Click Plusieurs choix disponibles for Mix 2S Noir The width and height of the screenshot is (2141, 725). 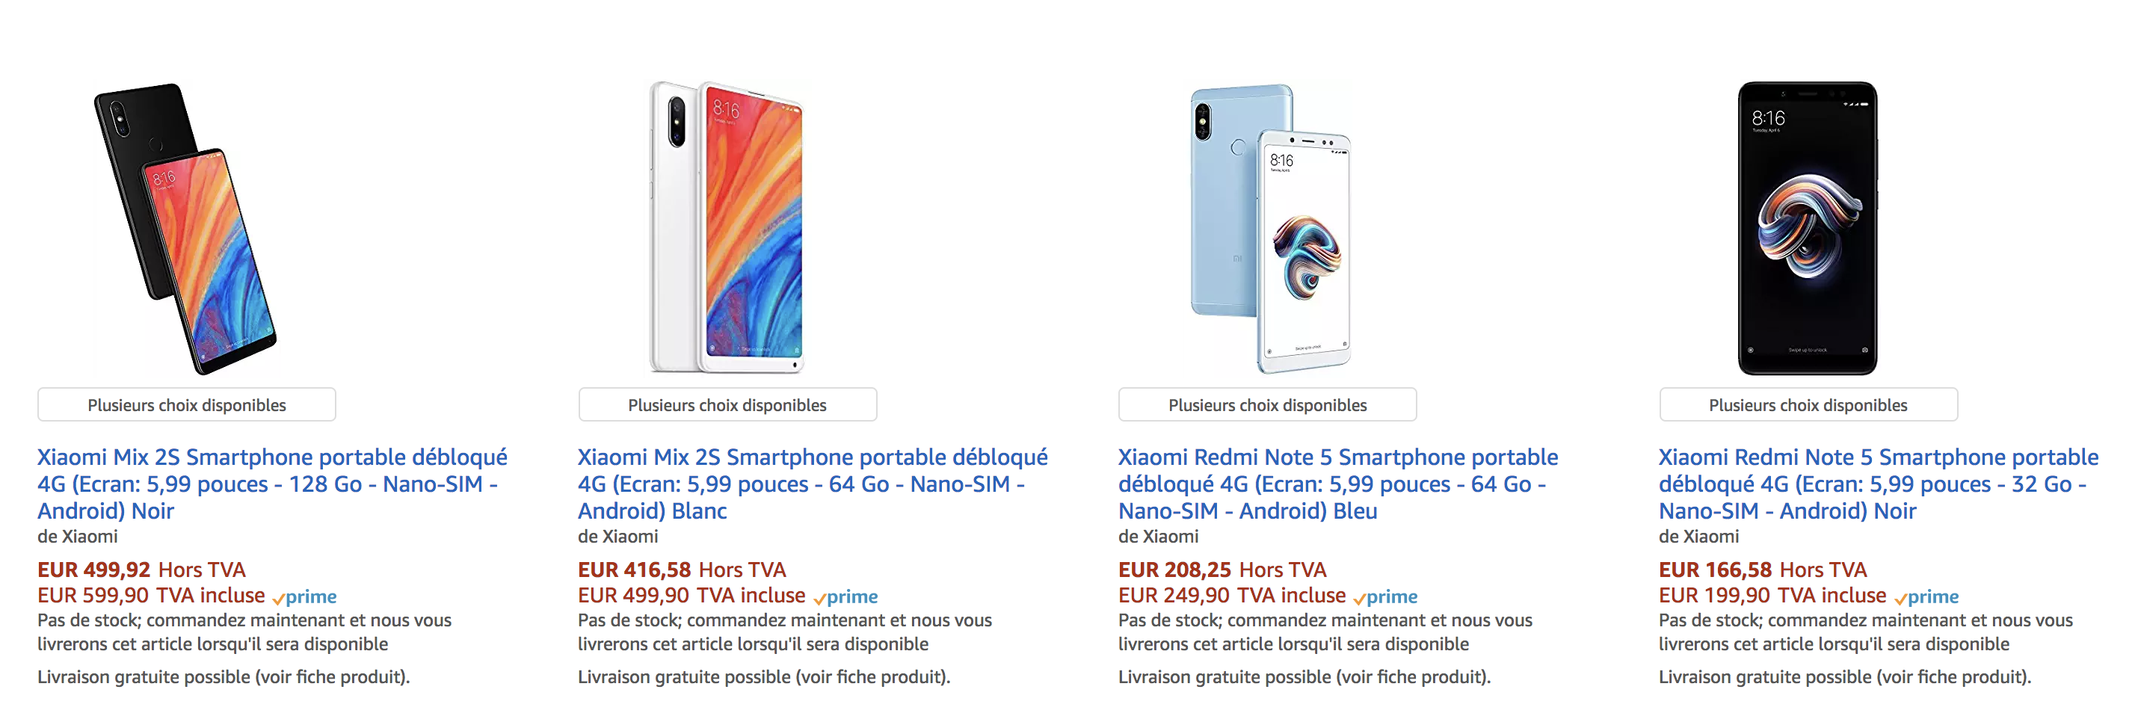(187, 405)
